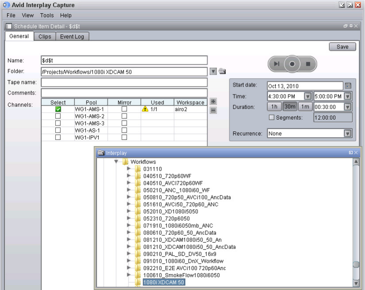
Task: Select the 092210_E2E AVCi100 720p60Anc folder
Action: pyautogui.click(x=184, y=268)
